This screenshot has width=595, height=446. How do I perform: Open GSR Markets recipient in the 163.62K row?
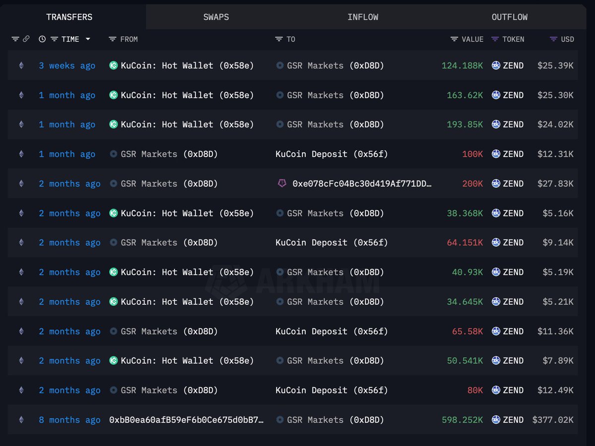coord(335,95)
